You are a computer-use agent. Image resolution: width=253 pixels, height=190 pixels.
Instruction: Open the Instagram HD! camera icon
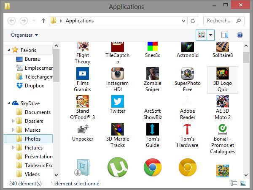pos(118,73)
